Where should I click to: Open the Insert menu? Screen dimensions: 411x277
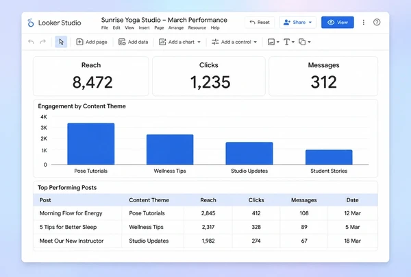(144, 28)
